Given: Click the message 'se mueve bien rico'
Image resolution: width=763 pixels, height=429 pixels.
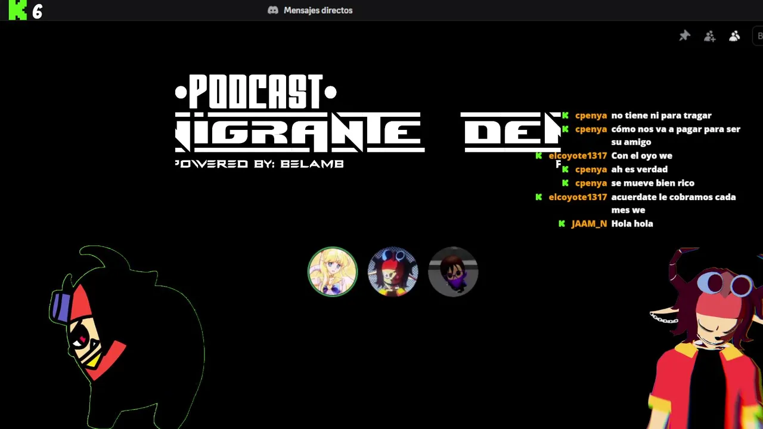Looking at the screenshot, I should pyautogui.click(x=653, y=183).
